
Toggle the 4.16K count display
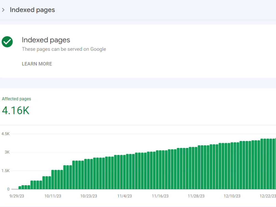tap(15, 110)
